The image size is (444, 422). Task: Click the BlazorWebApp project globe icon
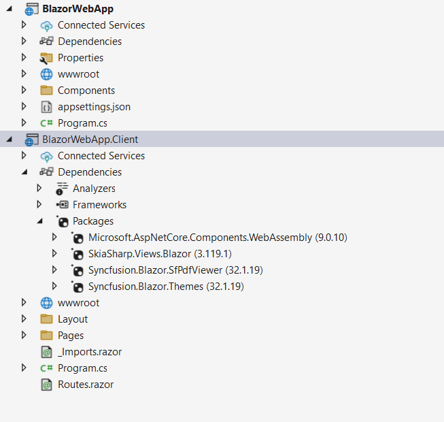pyautogui.click(x=31, y=9)
